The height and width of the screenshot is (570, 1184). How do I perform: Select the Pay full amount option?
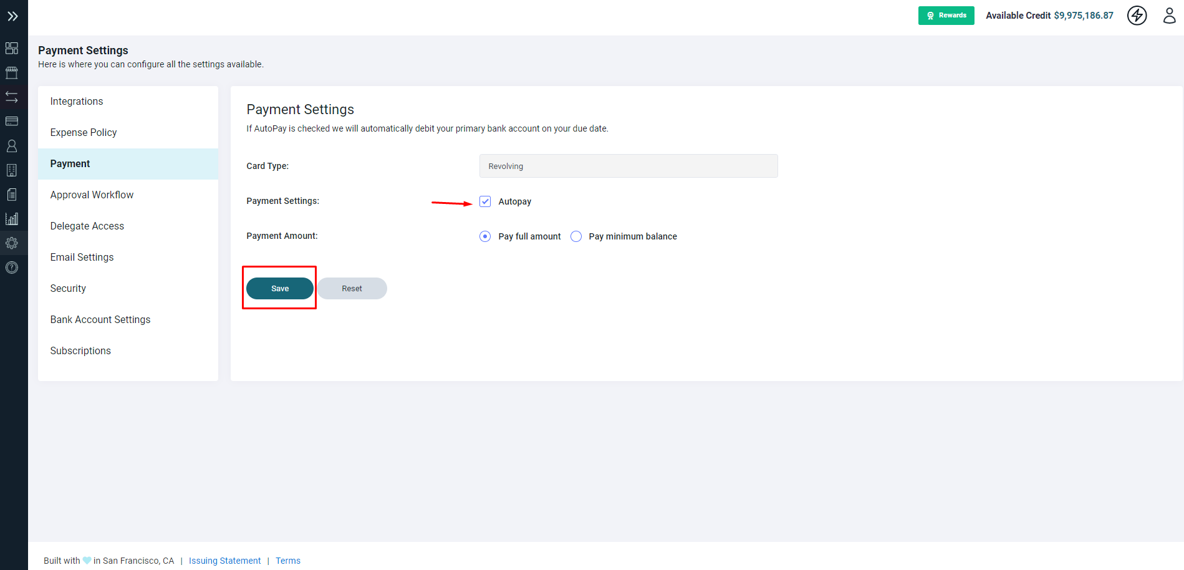(x=485, y=236)
